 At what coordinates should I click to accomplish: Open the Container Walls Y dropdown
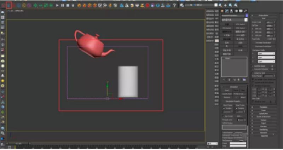click(266, 57)
